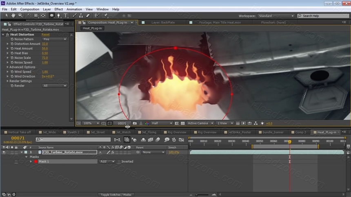Select the Rotation tool
This screenshot has width=351, height=197.
pos(29,15)
